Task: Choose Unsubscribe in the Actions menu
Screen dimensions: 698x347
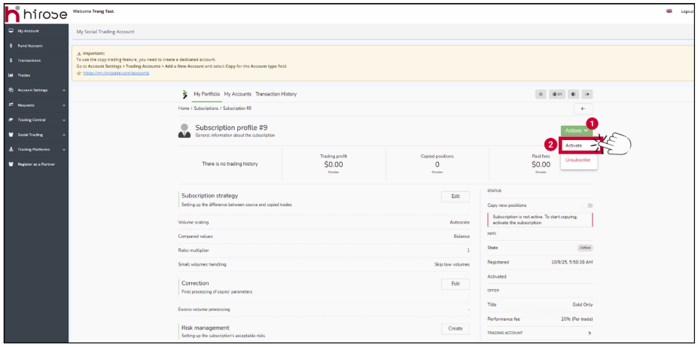Action: (577, 160)
